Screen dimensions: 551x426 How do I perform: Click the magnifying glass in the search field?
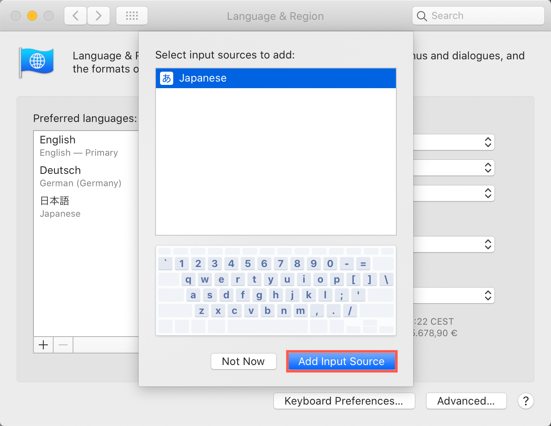[x=422, y=16]
